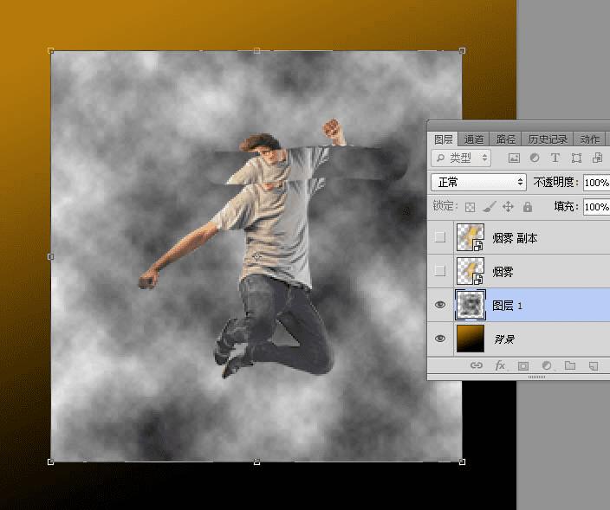Hide the 背景 layer

pyautogui.click(x=440, y=339)
